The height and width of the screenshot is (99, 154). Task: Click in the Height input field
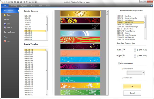tap(128, 56)
